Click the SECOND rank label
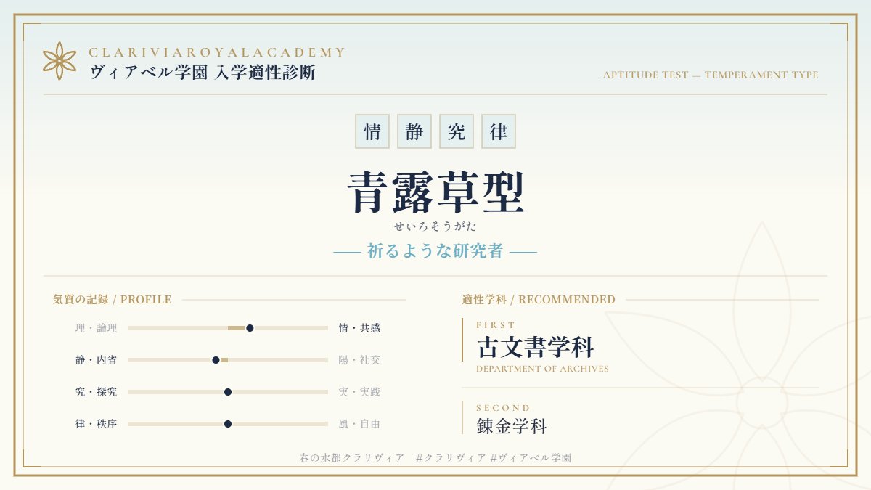This screenshot has width=871, height=490. point(504,408)
